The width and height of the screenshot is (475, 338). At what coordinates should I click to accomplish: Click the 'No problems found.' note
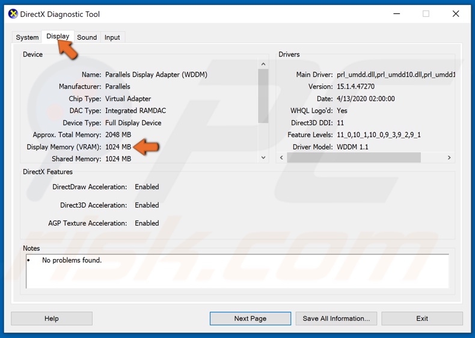(72, 260)
